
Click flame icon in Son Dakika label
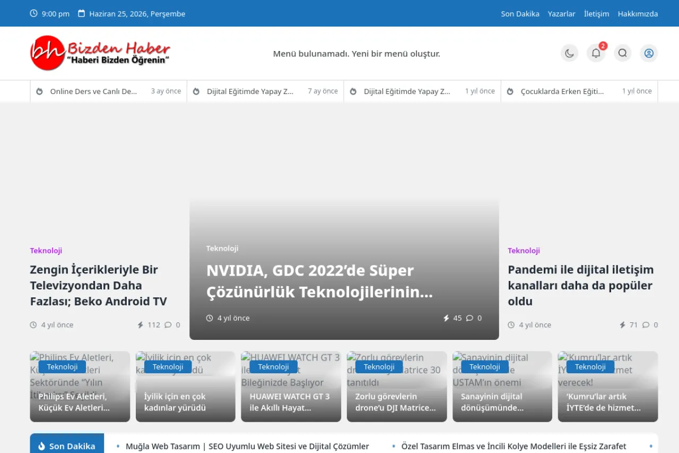coord(42,446)
